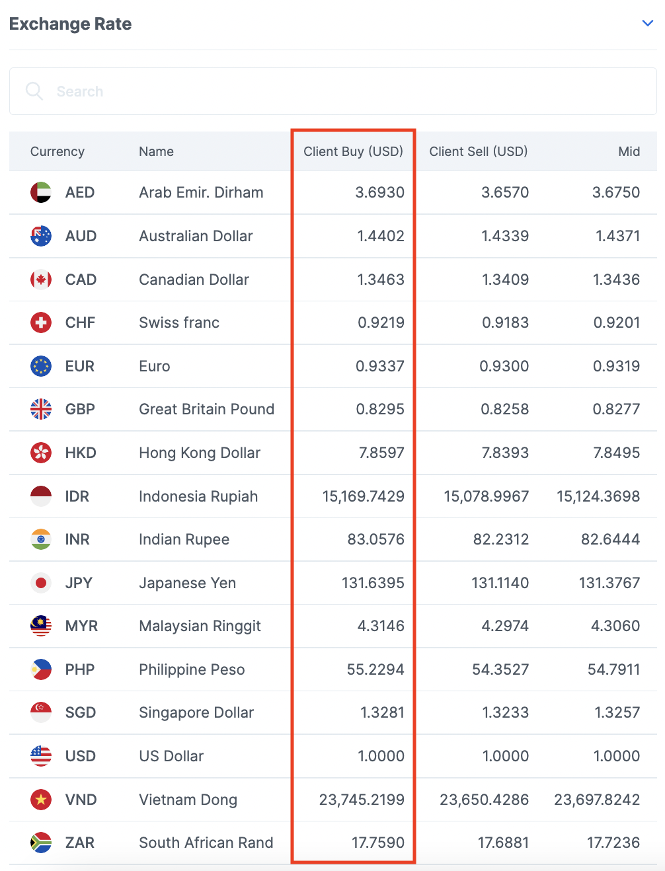This screenshot has width=665, height=871.
Task: Click the Vietnam flag icon for VND
Action: click(41, 800)
